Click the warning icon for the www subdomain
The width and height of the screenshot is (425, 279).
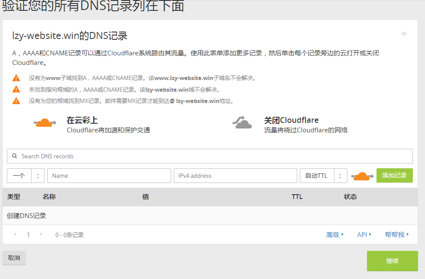pos(16,78)
